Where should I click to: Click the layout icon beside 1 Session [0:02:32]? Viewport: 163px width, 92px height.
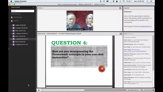click(x=13, y=28)
